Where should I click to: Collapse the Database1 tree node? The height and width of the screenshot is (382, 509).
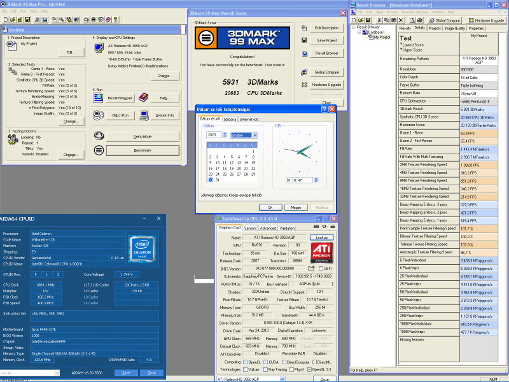click(359, 32)
